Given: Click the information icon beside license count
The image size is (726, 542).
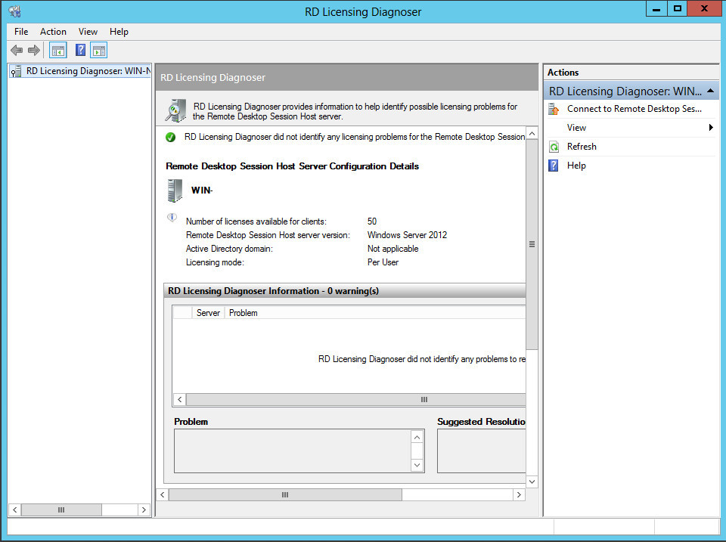Looking at the screenshot, I should click(x=172, y=217).
